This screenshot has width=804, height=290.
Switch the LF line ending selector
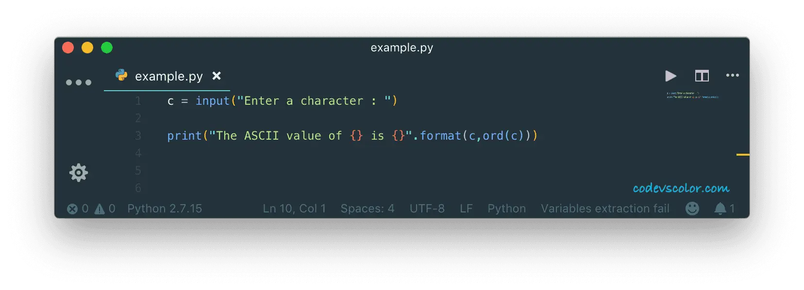point(466,209)
